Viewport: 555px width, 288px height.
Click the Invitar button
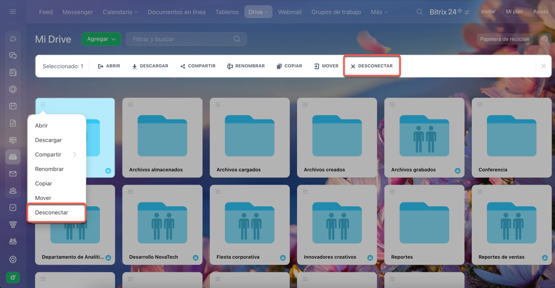[x=488, y=12]
